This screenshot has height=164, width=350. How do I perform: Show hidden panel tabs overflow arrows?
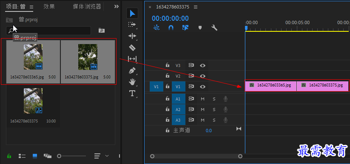[116, 6]
